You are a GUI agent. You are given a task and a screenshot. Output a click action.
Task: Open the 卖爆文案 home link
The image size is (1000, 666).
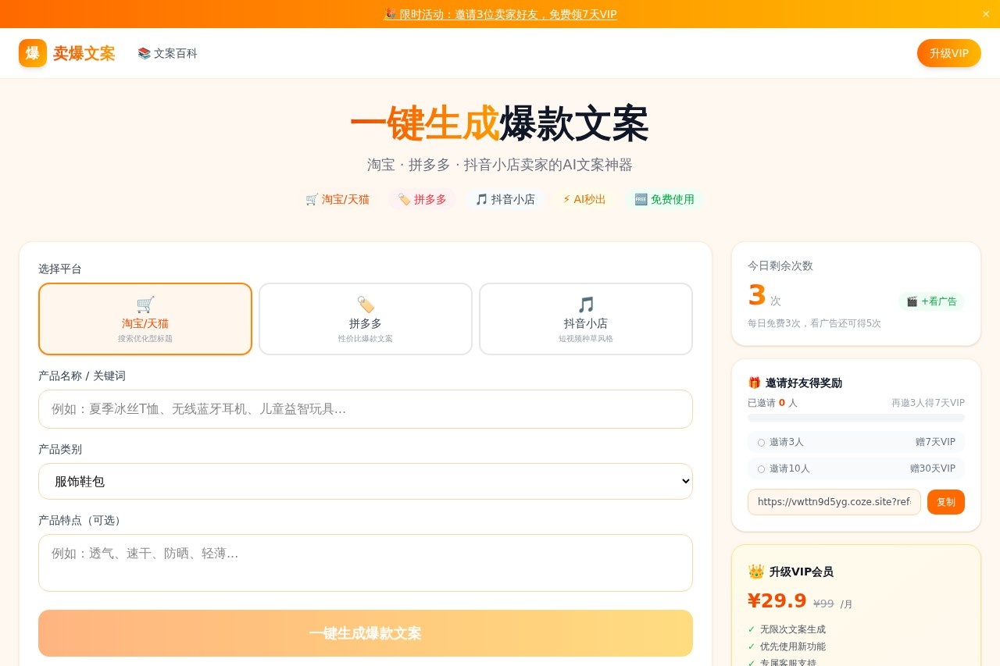click(x=67, y=53)
